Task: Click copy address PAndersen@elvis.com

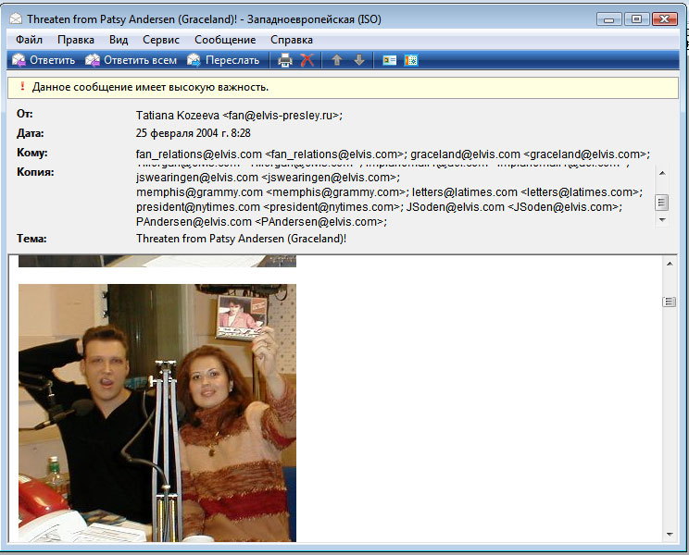Action: tap(261, 222)
